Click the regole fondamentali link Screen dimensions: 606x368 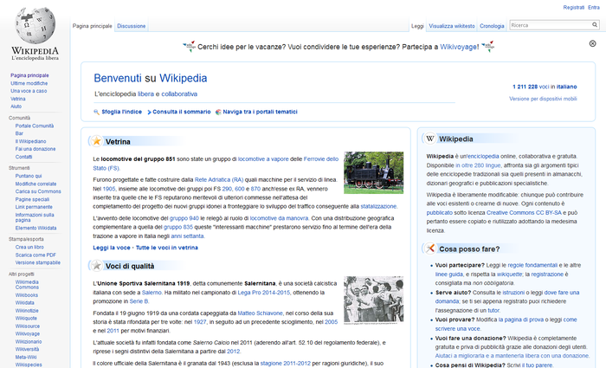532,265
